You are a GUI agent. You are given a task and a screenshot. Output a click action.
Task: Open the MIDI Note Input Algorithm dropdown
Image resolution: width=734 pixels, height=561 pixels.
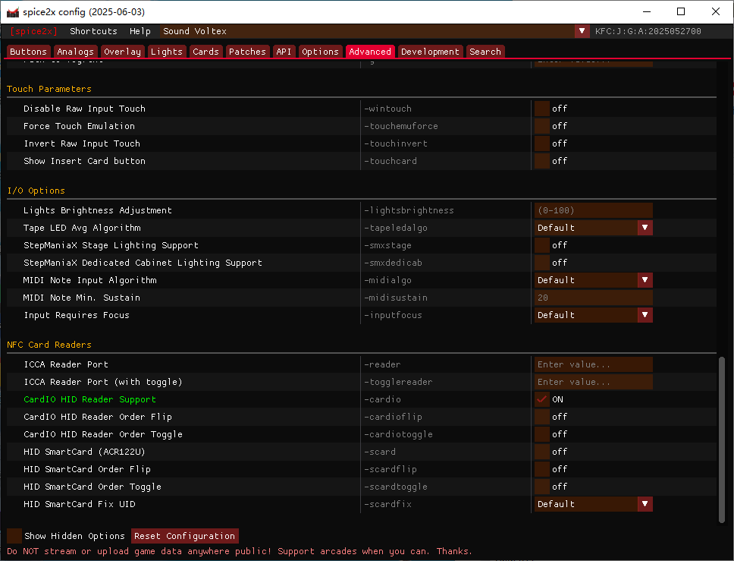point(645,280)
